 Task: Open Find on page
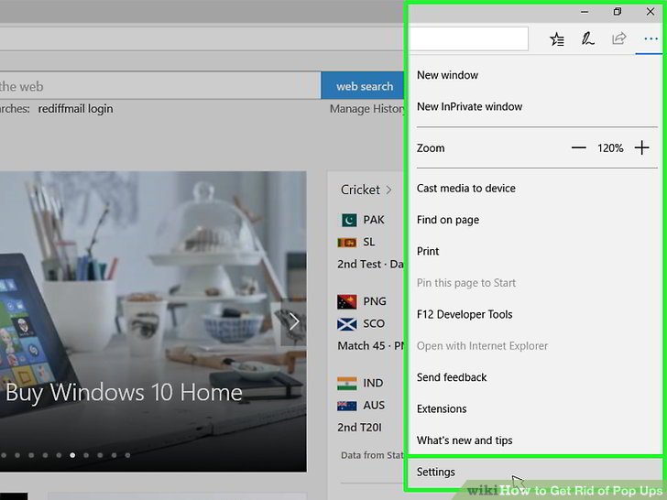(x=448, y=220)
